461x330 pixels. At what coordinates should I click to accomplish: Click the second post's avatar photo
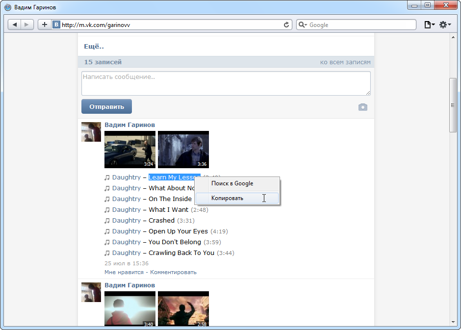pyautogui.click(x=91, y=292)
